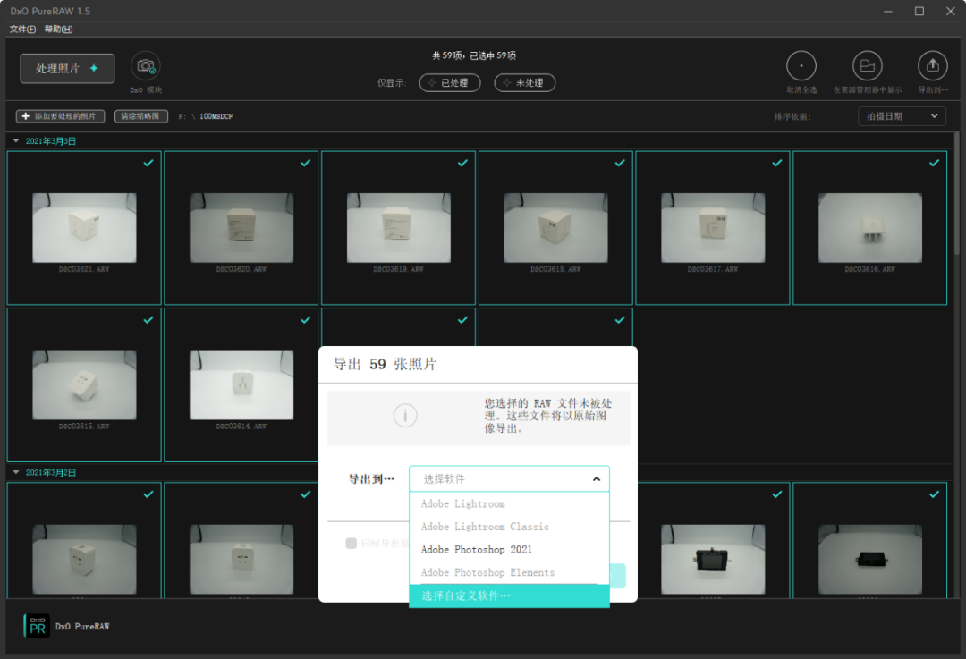Open the 拍摄日期 sort order dropdown
Viewport: 966px width, 659px height.
tap(902, 115)
